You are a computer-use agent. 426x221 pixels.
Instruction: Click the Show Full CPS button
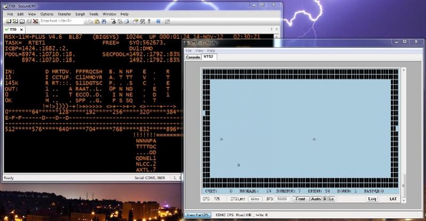click(197, 215)
